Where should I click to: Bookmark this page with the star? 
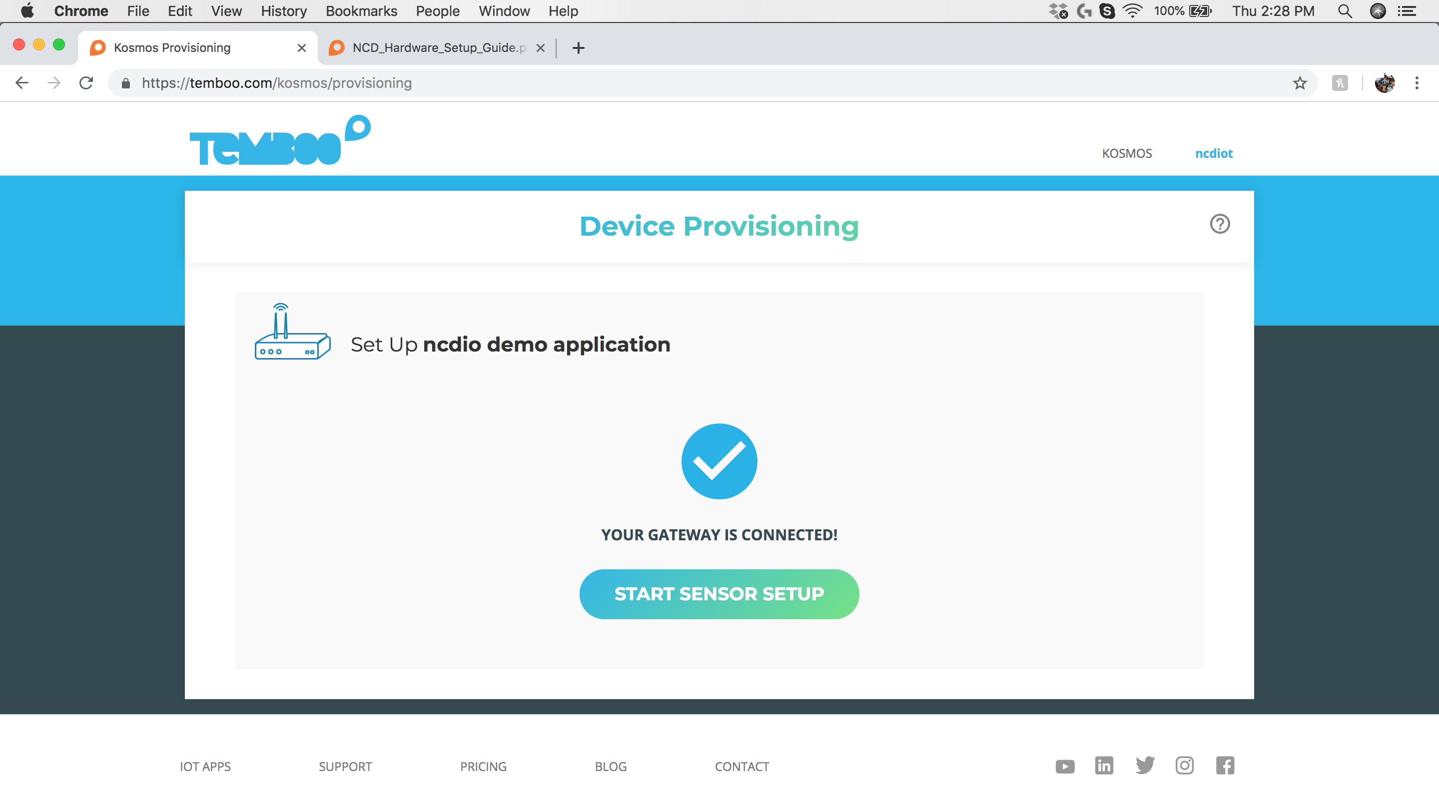coord(1300,82)
